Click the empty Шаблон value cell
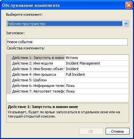 [x=97, y=80]
